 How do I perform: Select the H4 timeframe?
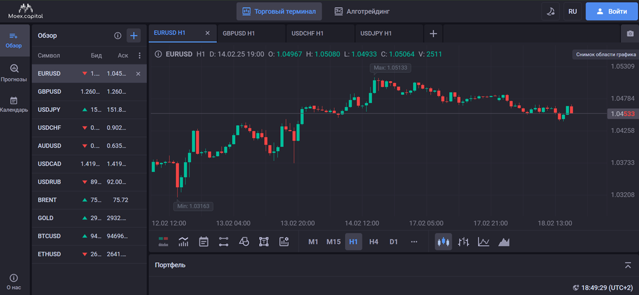[373, 242]
